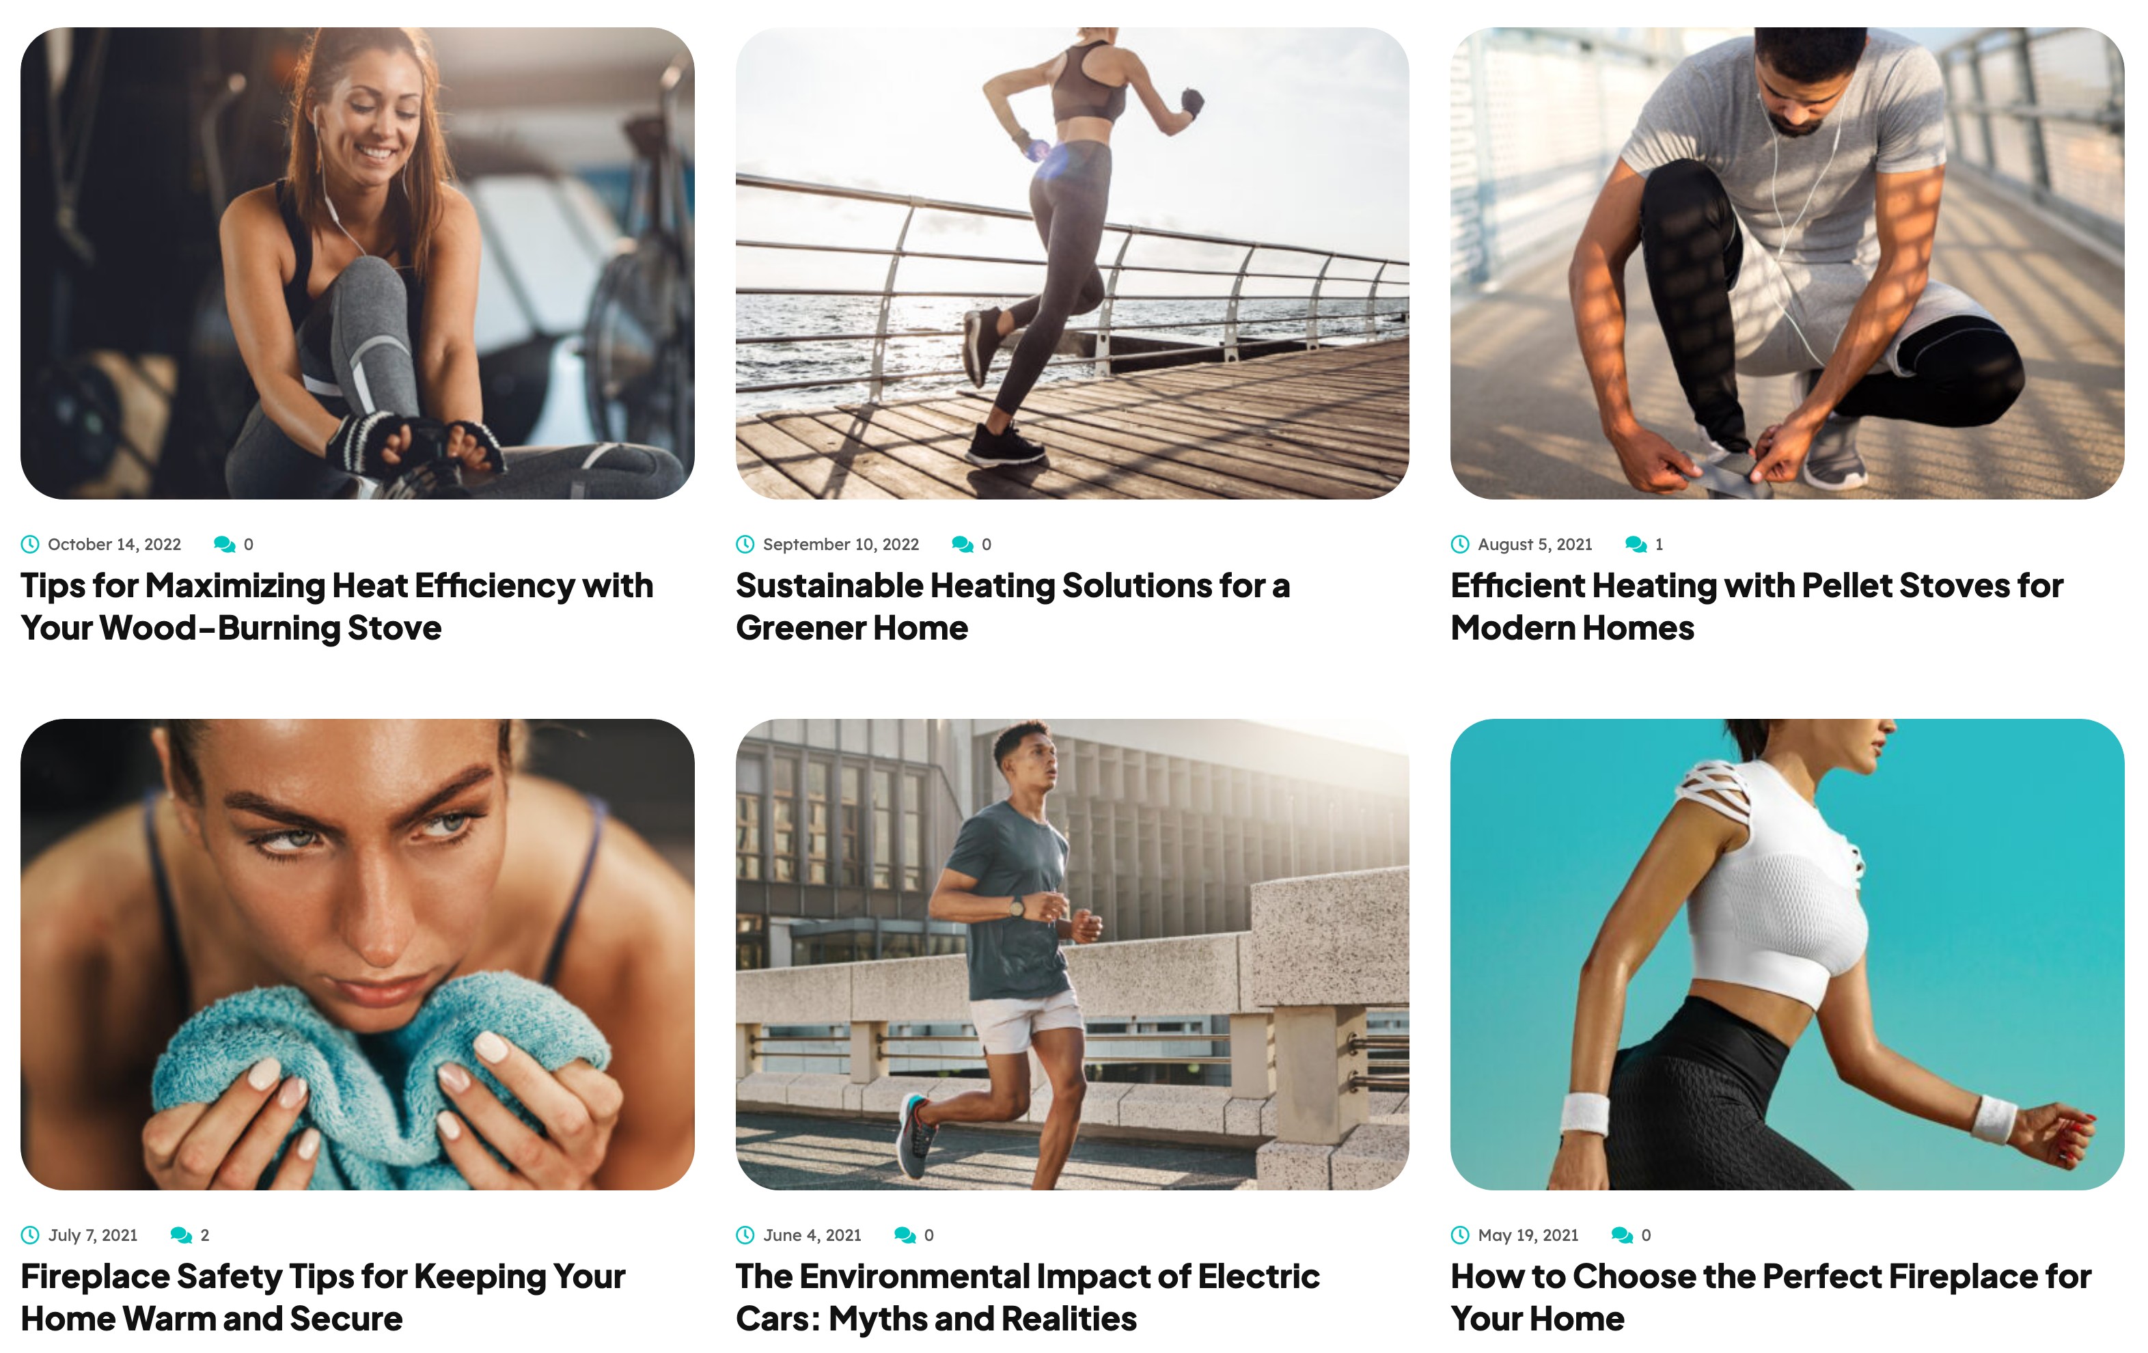Click the comments icon on the October 14 post

pos(225,543)
